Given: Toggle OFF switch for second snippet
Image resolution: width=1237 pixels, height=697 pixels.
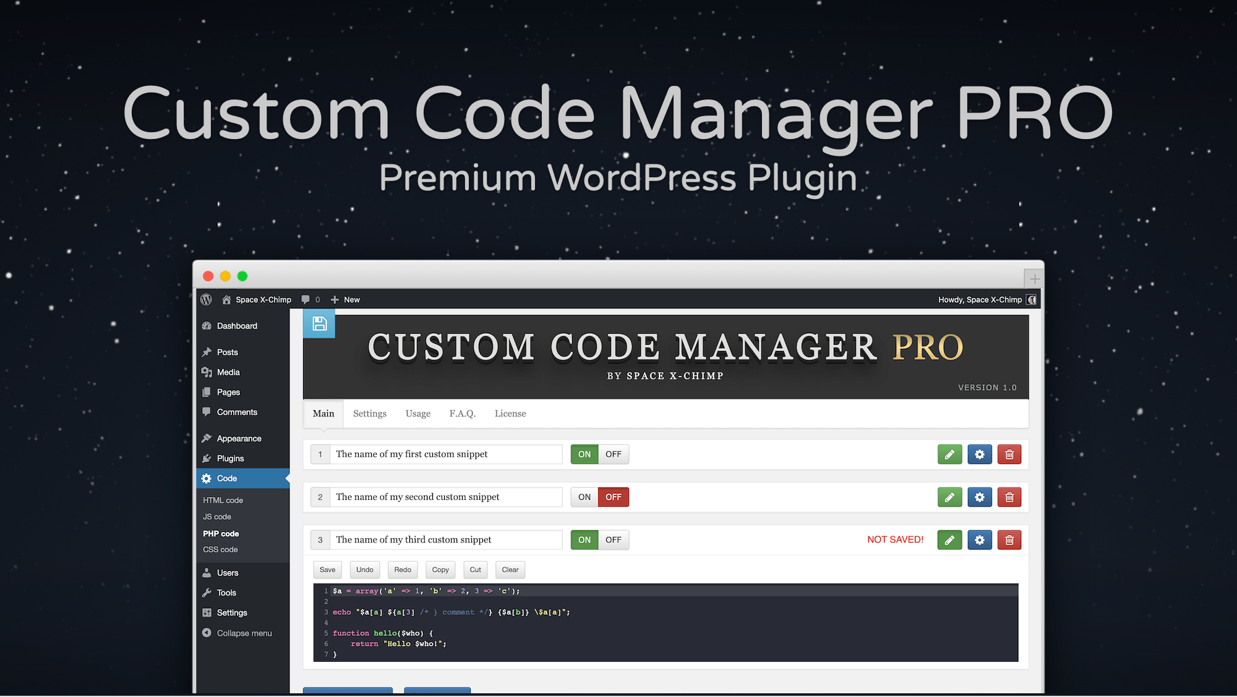Looking at the screenshot, I should point(614,497).
